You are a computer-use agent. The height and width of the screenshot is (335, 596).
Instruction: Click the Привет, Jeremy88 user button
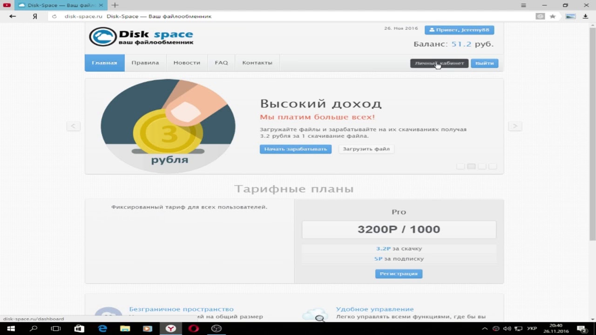pyautogui.click(x=459, y=30)
